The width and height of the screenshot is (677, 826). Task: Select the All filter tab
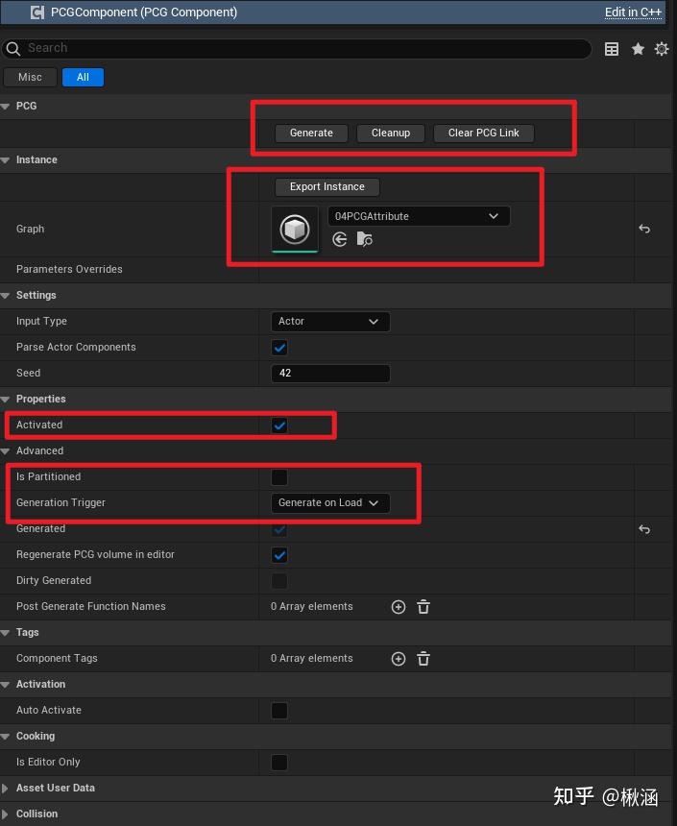coord(83,78)
